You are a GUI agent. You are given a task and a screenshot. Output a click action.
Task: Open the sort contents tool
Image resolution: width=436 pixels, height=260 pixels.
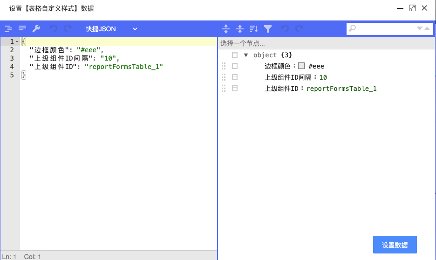tap(253, 28)
